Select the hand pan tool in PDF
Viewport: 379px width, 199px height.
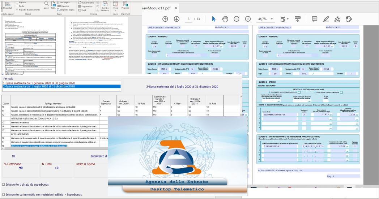coord(225,19)
